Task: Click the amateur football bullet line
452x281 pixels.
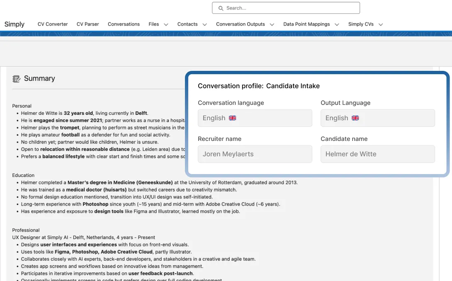Action: (95, 135)
